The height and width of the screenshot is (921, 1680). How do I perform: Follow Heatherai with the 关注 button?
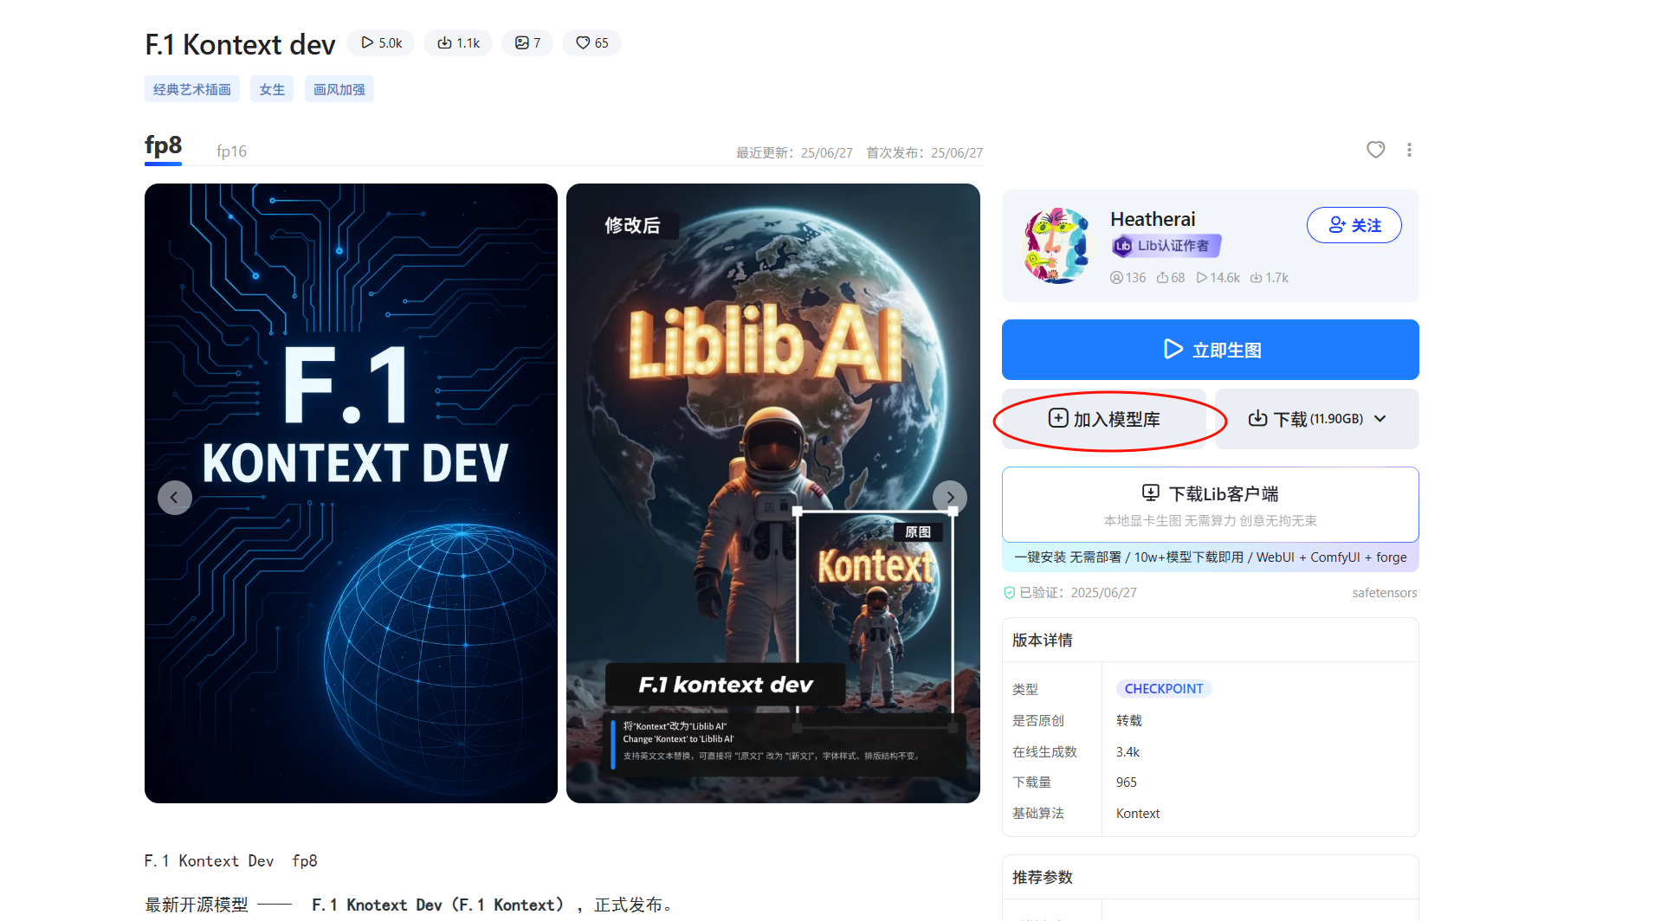coord(1354,225)
